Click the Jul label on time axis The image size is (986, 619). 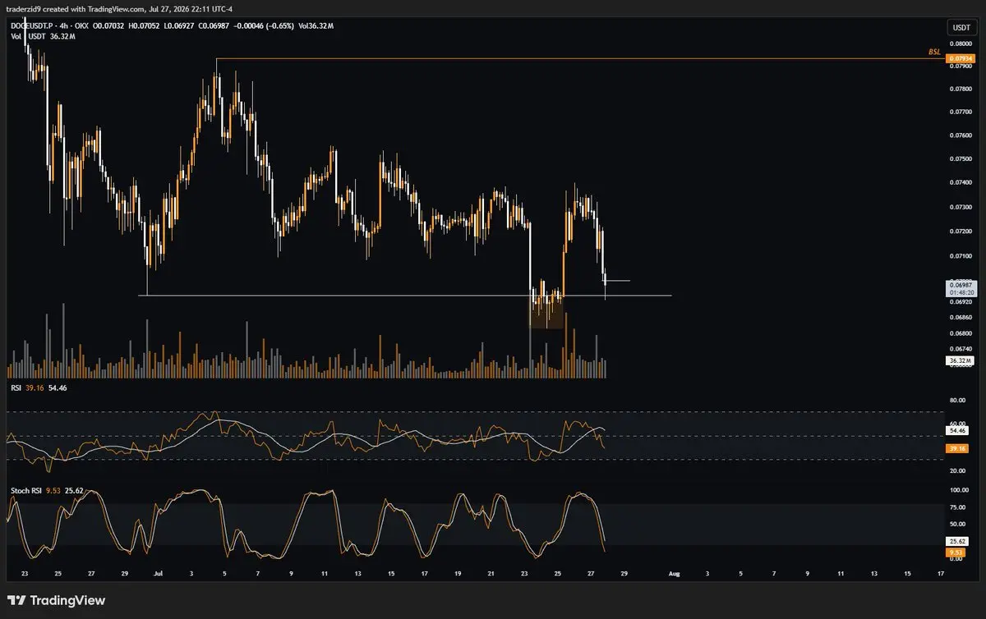(159, 575)
